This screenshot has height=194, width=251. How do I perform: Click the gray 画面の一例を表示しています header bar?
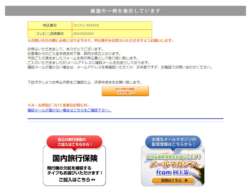coord(125,11)
